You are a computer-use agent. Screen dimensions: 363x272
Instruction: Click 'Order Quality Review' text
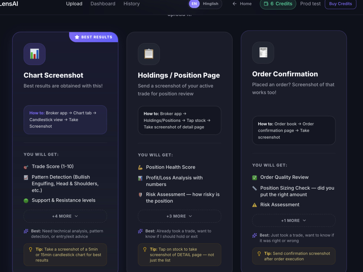[x=284, y=177]
